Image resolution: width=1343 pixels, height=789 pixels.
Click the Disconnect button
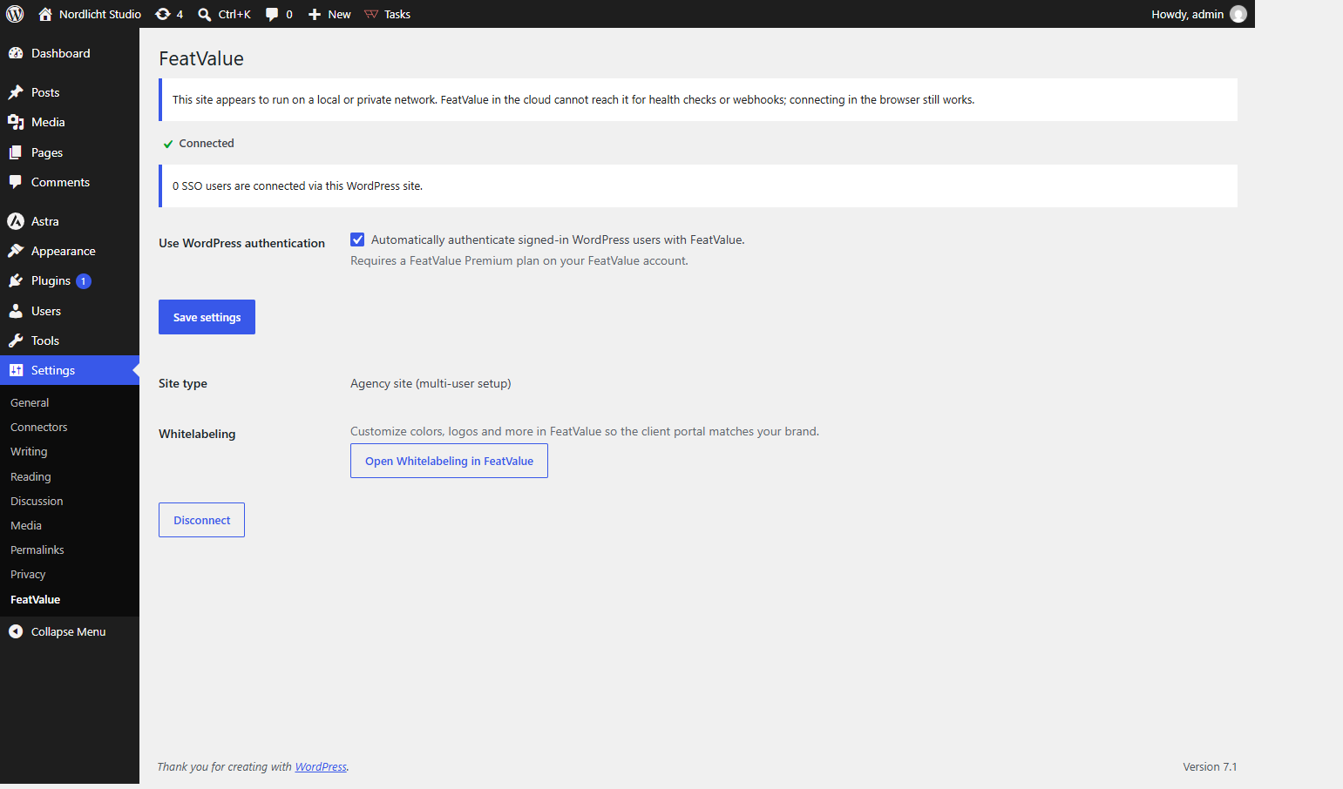[201, 520]
